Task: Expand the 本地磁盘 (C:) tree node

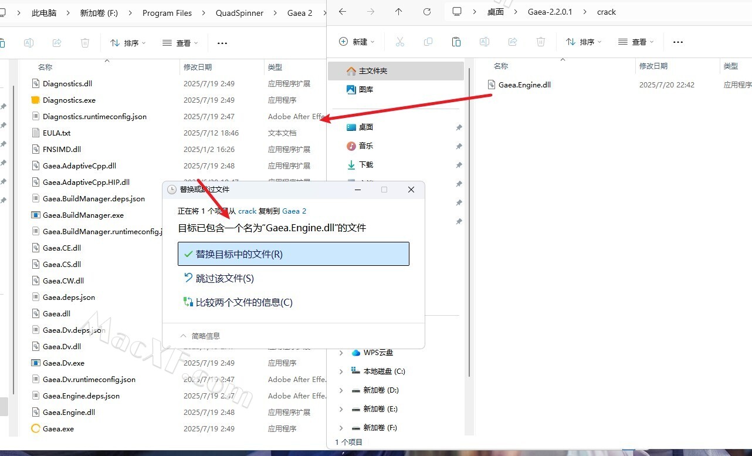Action: click(x=341, y=371)
